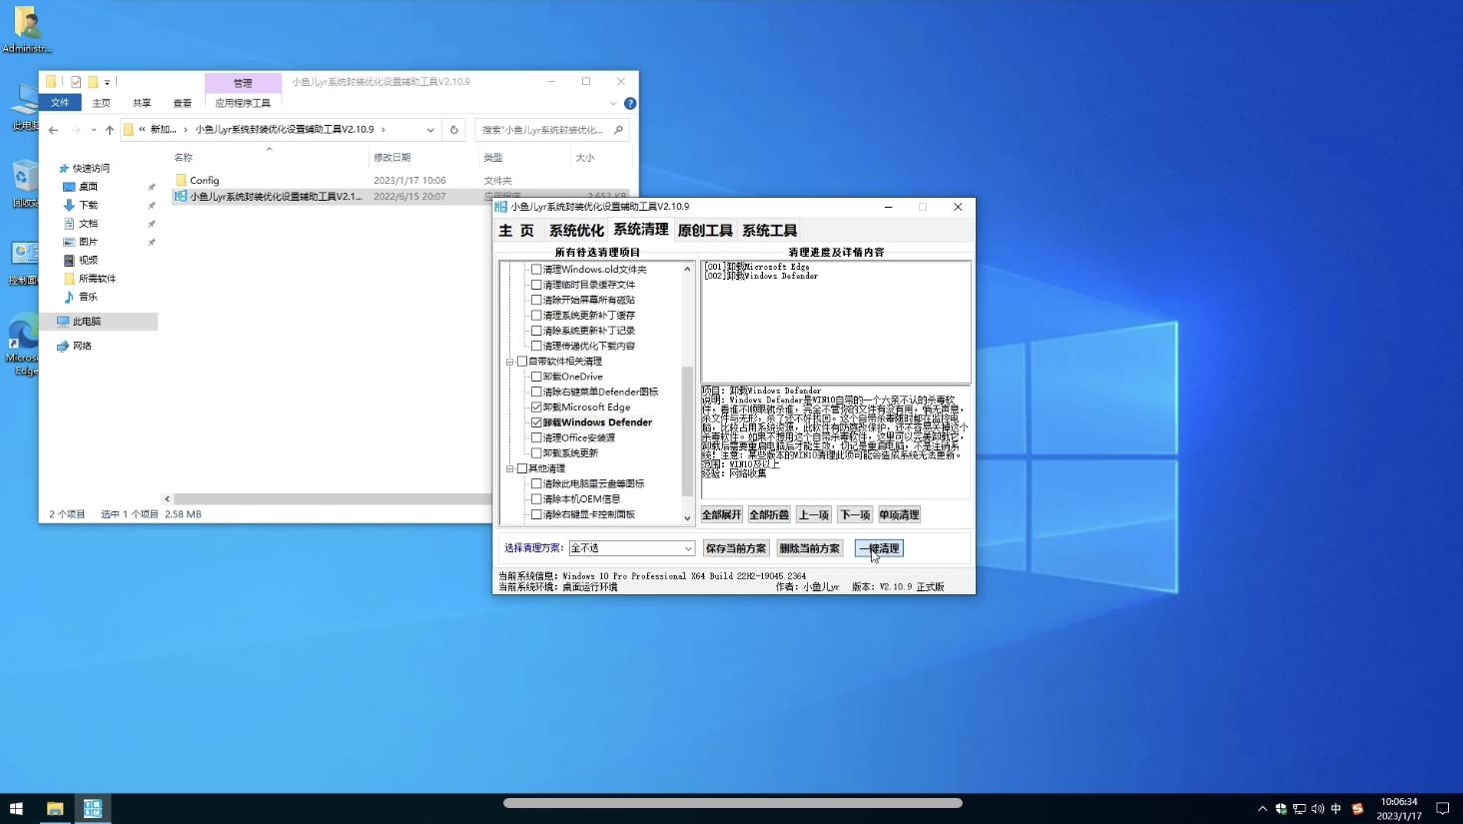Click the 全部折叠 button
The width and height of the screenshot is (1463, 824).
pos(769,515)
